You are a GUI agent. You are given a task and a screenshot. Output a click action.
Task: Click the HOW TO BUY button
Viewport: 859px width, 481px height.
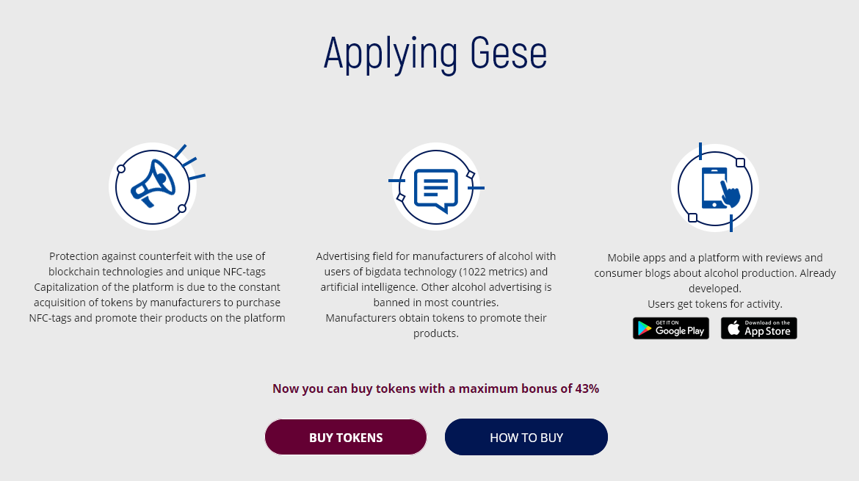[526, 437]
